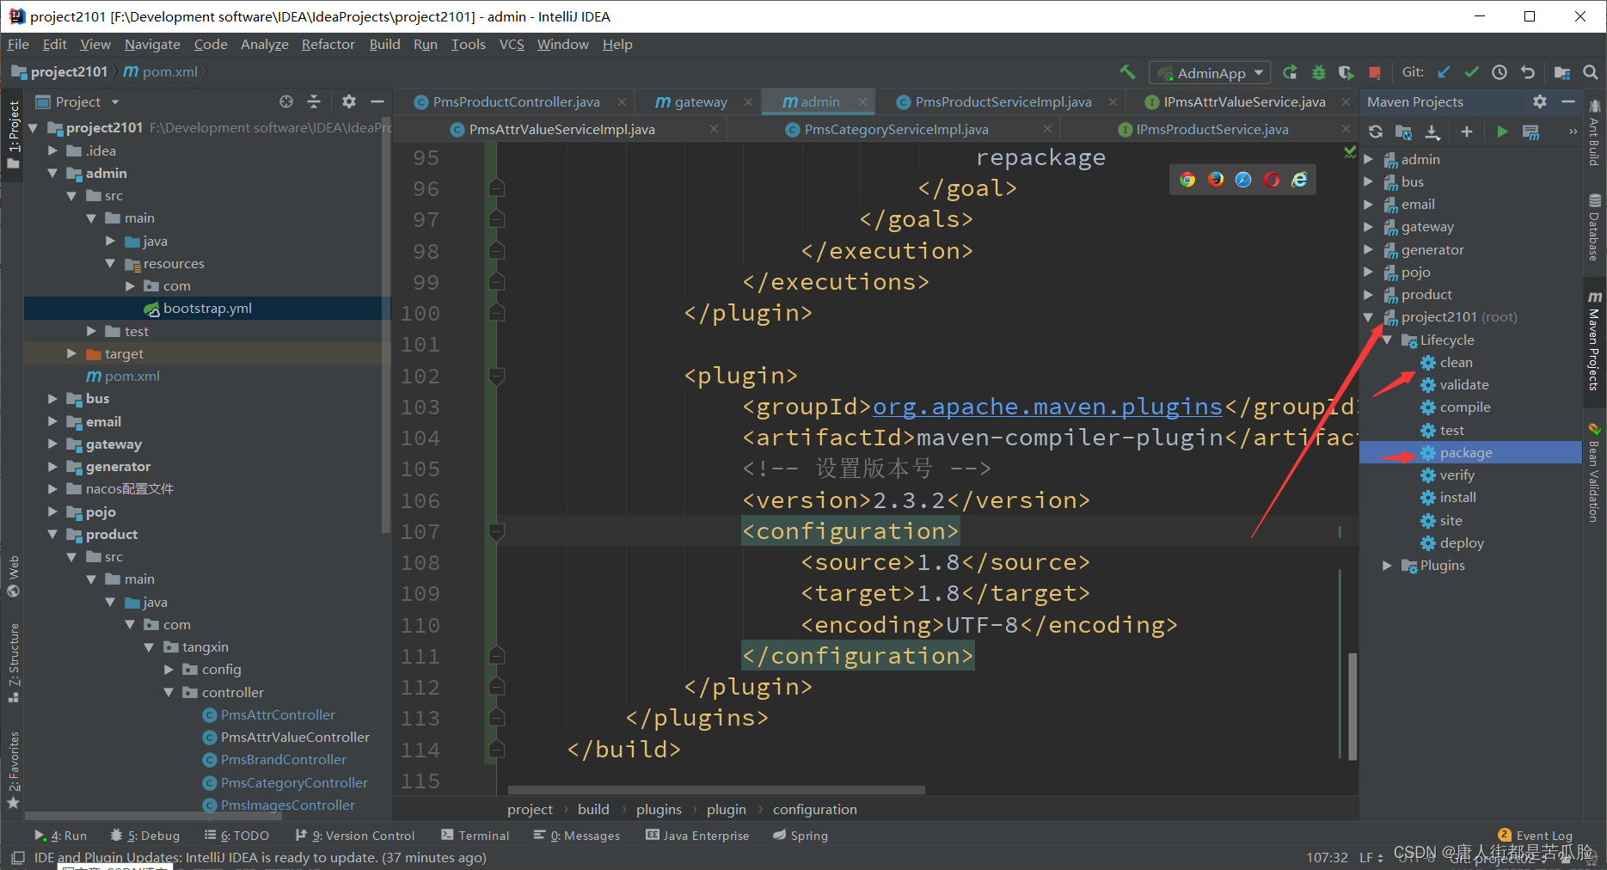Toggle the Bean Validation tool window

[1594, 473]
